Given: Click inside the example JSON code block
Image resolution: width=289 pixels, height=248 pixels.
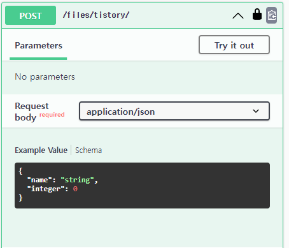Looking at the screenshot, I should click(142, 186).
